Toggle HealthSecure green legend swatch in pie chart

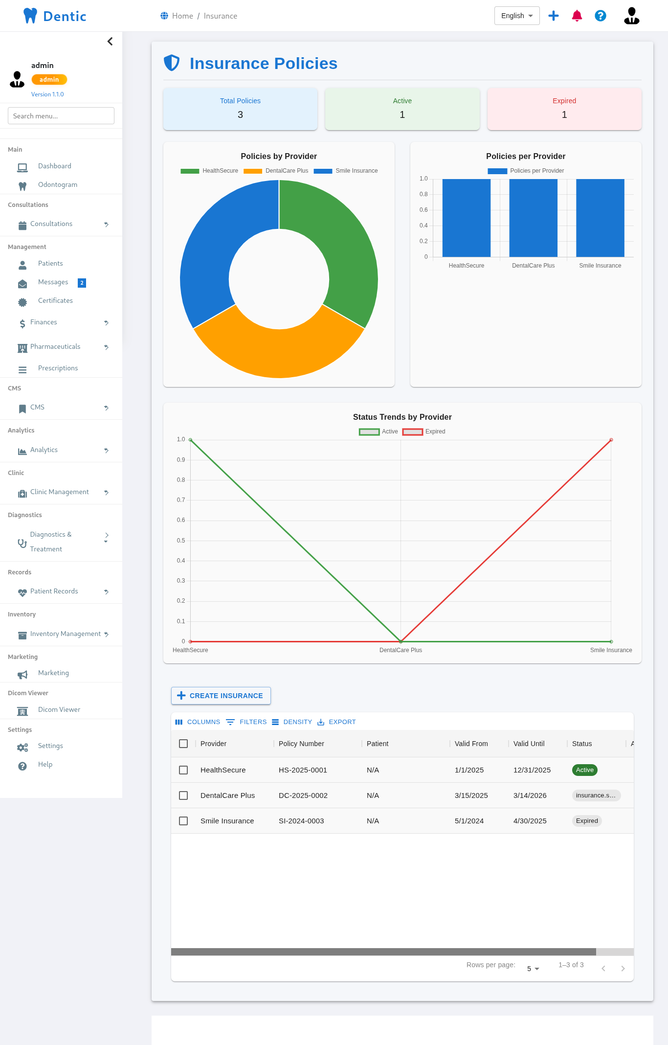pos(190,171)
